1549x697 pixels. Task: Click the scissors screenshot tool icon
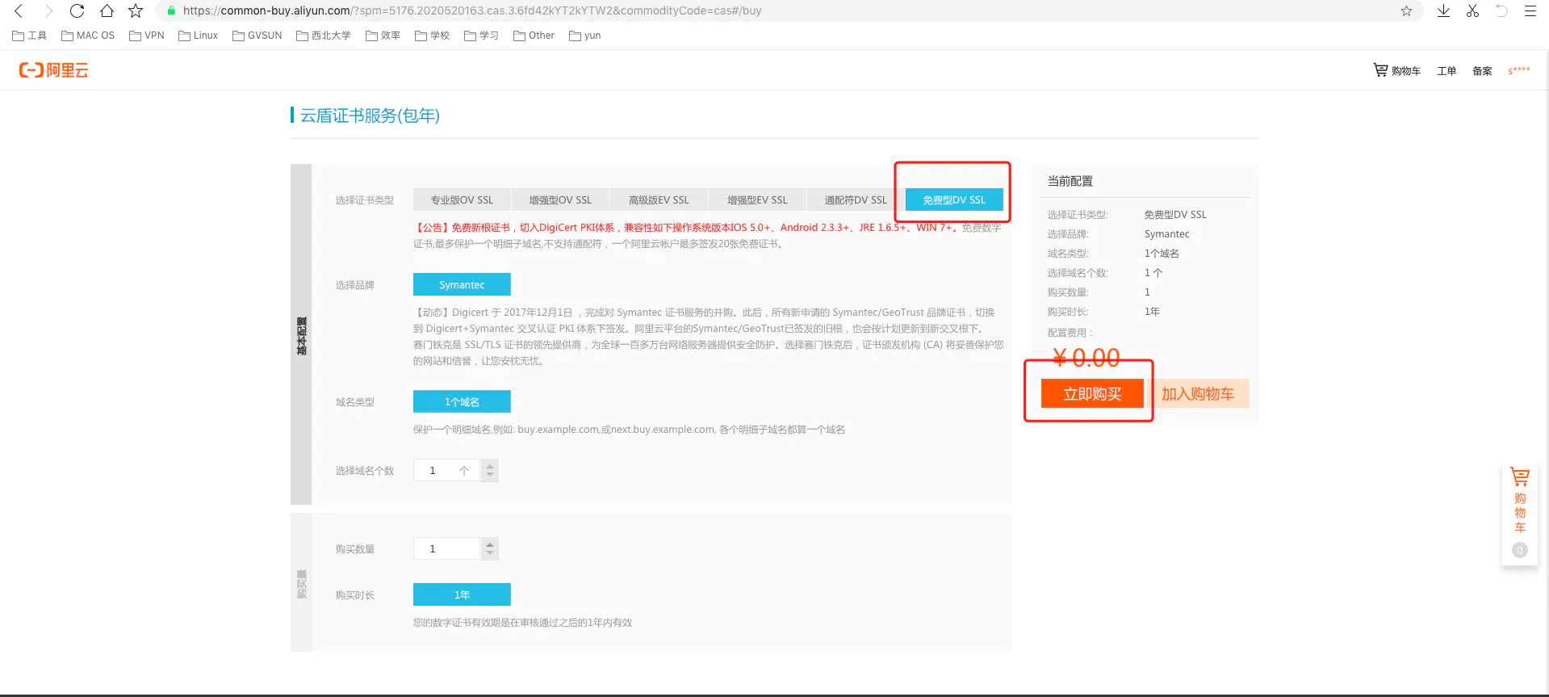[x=1472, y=10]
